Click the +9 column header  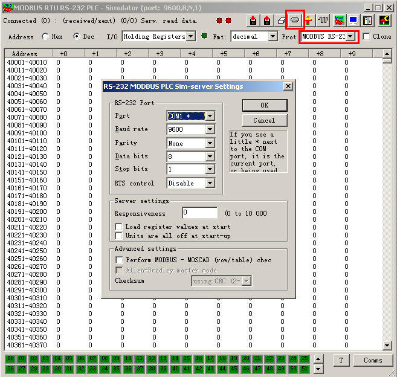pos(357,54)
